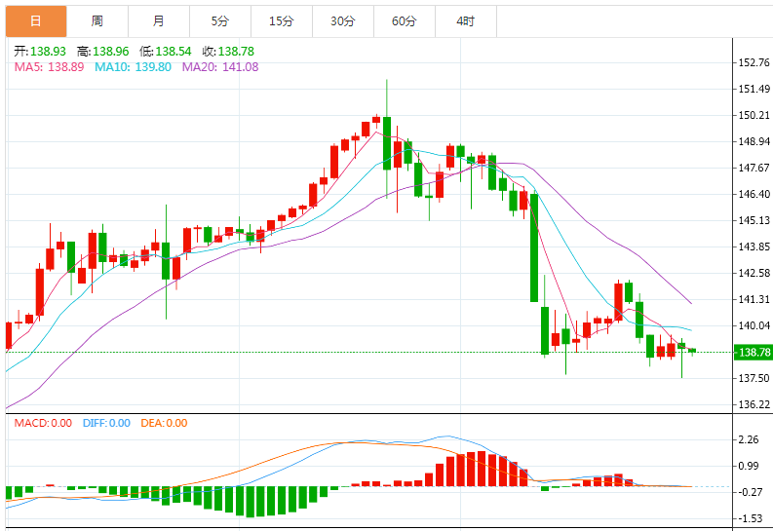Click the tallest red MACD histogram bar

tap(482, 469)
